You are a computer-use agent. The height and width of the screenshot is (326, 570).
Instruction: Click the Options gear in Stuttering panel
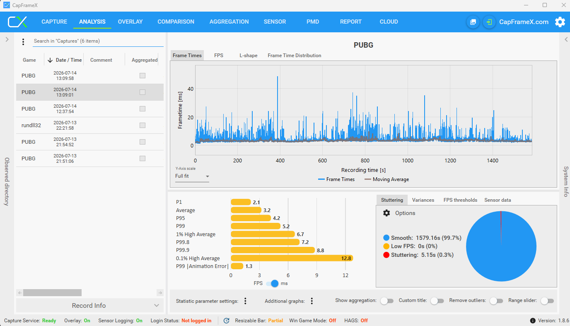(x=386, y=213)
